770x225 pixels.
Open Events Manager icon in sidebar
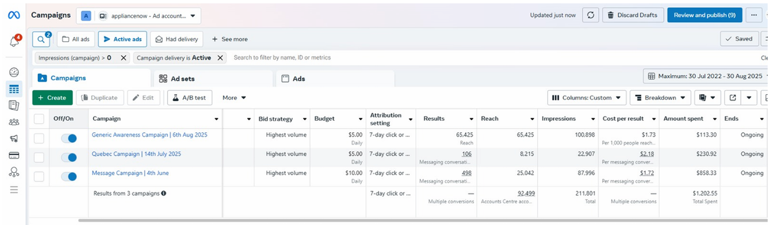point(14,172)
